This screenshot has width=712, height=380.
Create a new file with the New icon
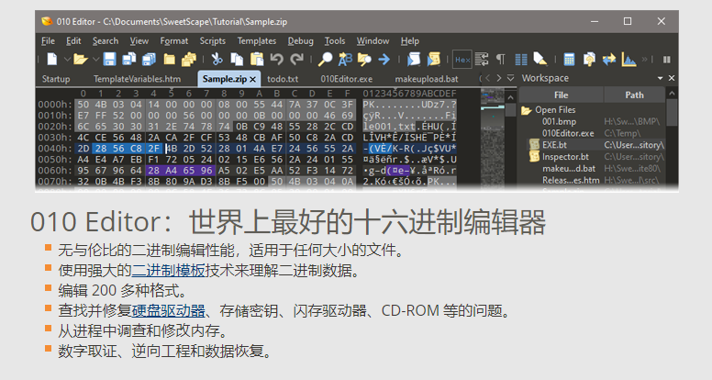52,59
